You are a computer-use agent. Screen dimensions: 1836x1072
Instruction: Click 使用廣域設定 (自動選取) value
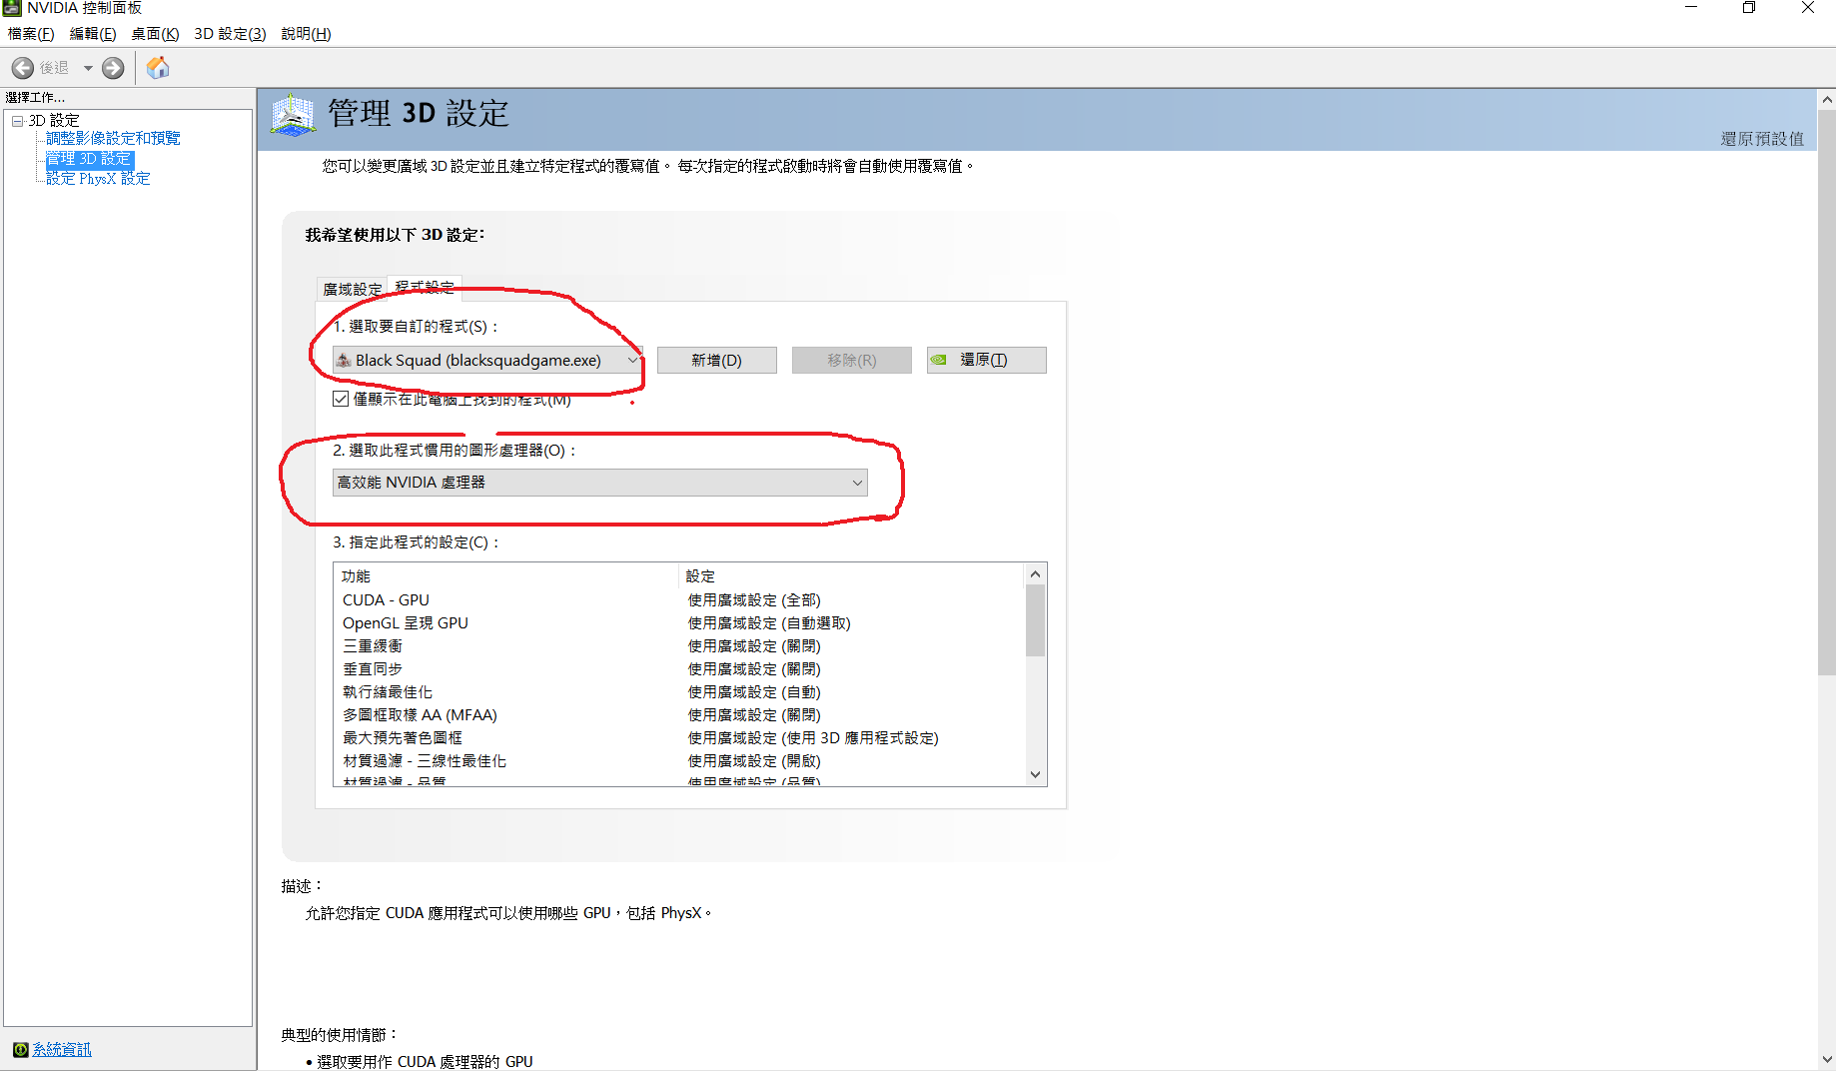[769, 623]
